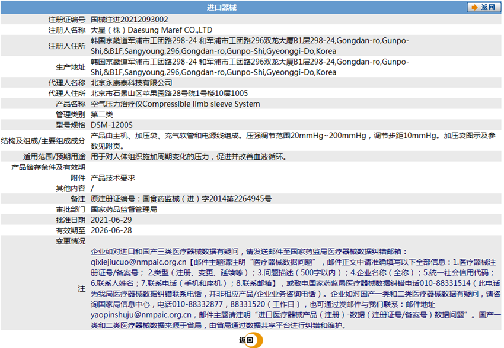
Task: Click registrant name Daesung Maref CO.,LTD
Action: tap(170, 30)
